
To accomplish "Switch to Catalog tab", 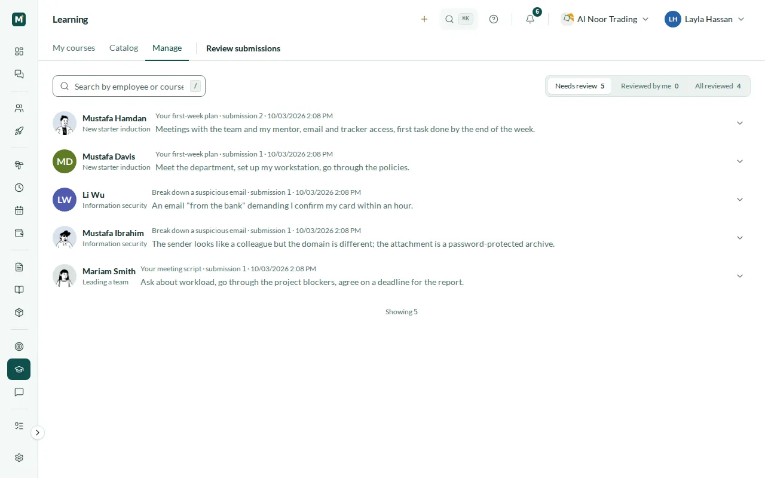I will click(124, 48).
